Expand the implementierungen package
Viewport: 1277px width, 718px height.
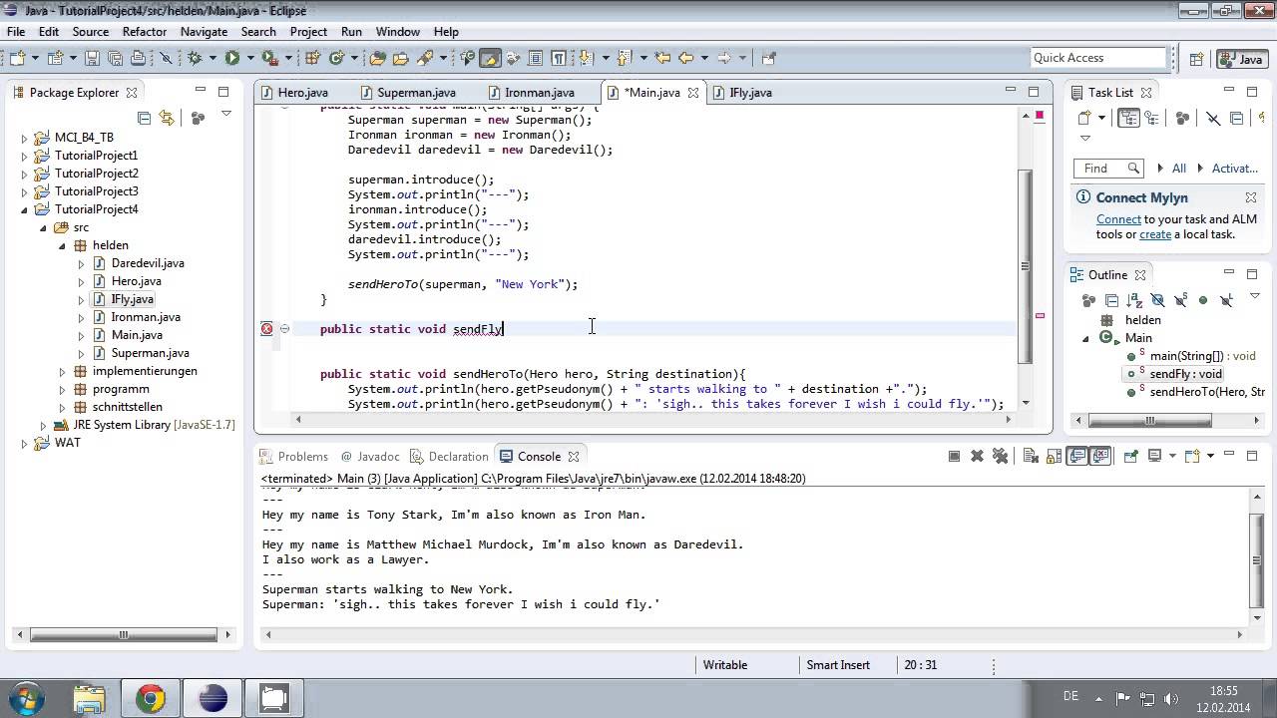[x=62, y=371]
